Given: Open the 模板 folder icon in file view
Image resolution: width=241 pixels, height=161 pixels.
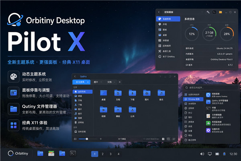Looking at the screenshot, I should (118, 109).
